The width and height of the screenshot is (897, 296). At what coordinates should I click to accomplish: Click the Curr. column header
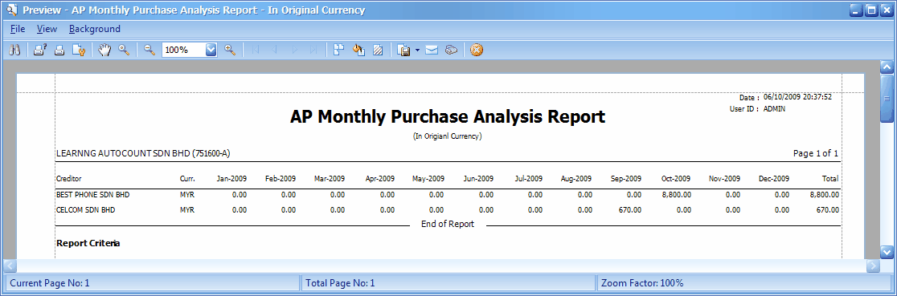[187, 179]
